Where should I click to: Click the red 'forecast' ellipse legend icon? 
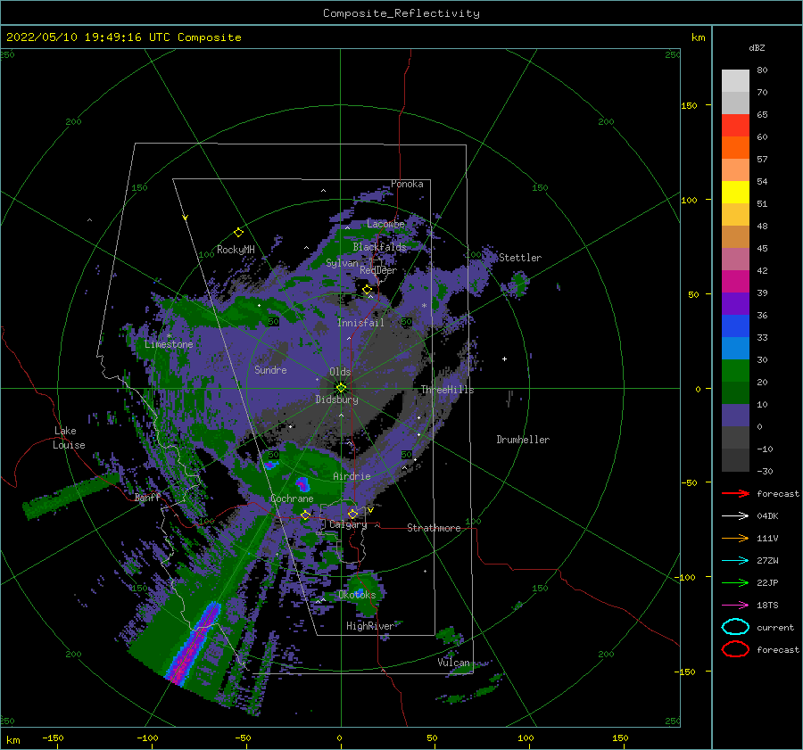(735, 649)
